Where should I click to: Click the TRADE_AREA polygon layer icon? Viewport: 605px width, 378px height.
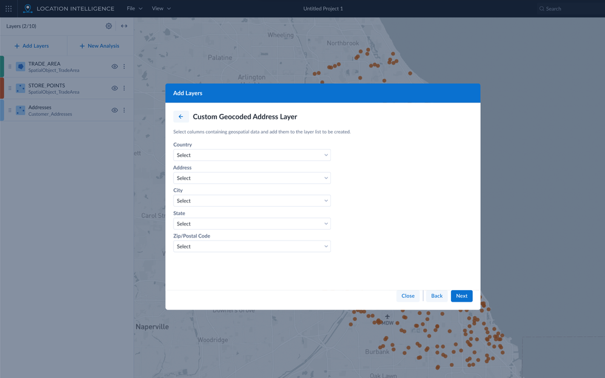click(x=20, y=66)
